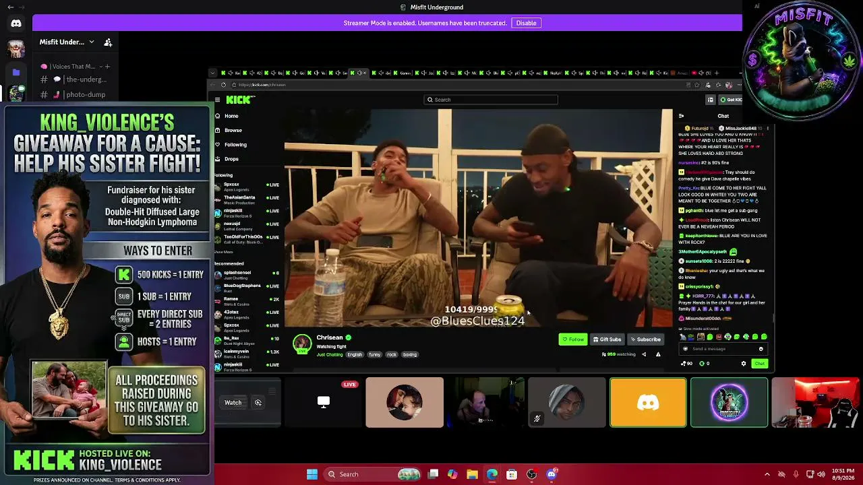The height and width of the screenshot is (485, 863).
Task: Toggle the theatre layout icon next to Get Kick
Action: tap(710, 100)
